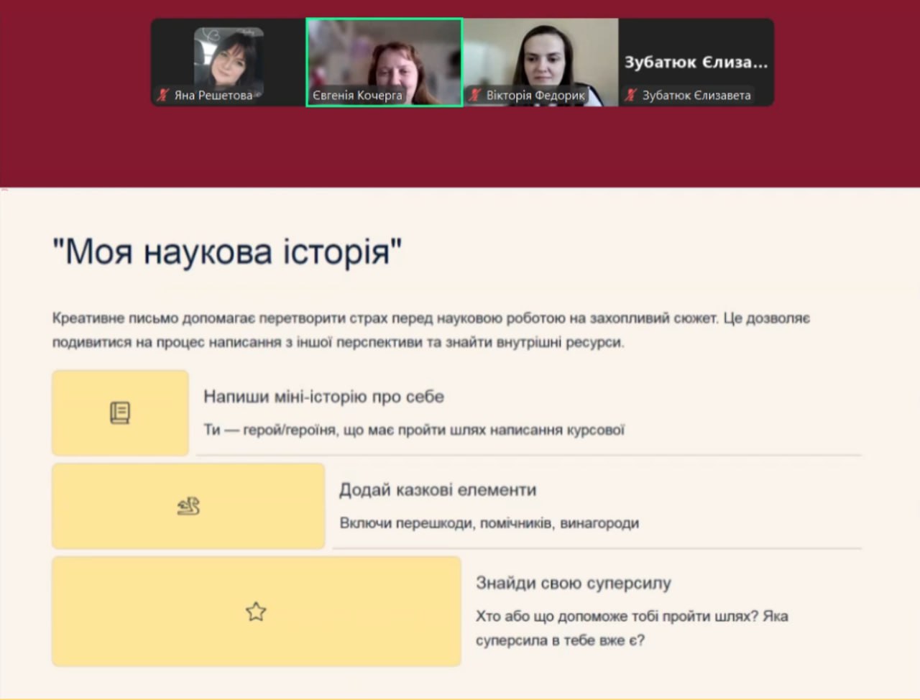
Task: Click text "Включи перешкоди, помічників, винагороди"
Action: pos(489,523)
